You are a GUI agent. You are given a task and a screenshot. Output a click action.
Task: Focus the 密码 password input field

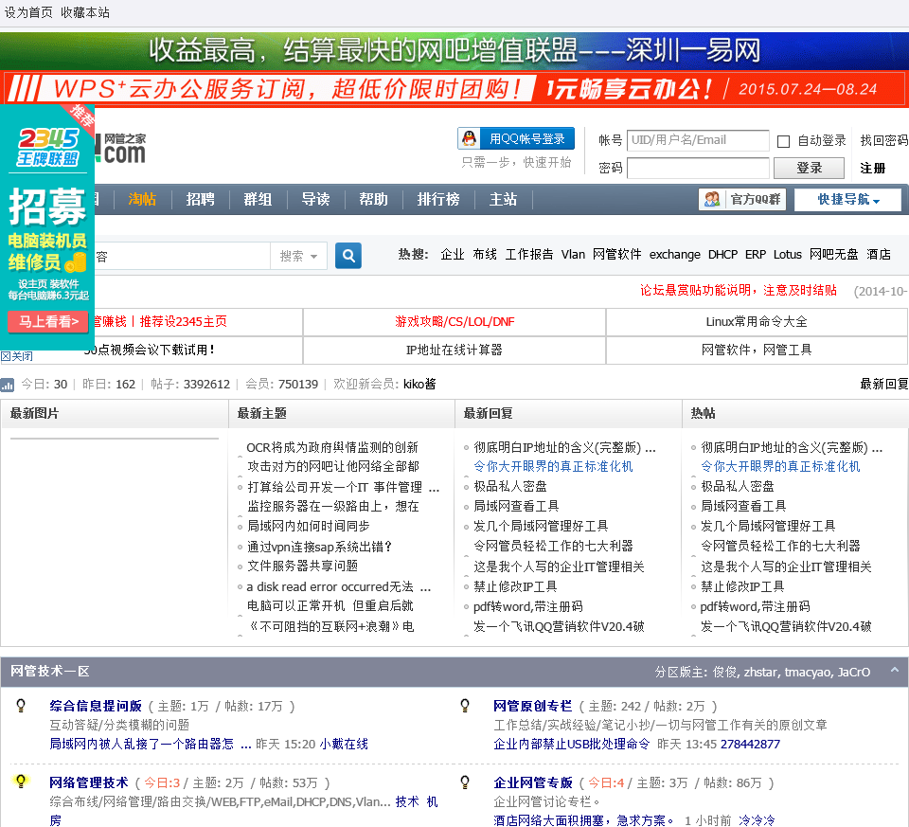click(x=698, y=169)
